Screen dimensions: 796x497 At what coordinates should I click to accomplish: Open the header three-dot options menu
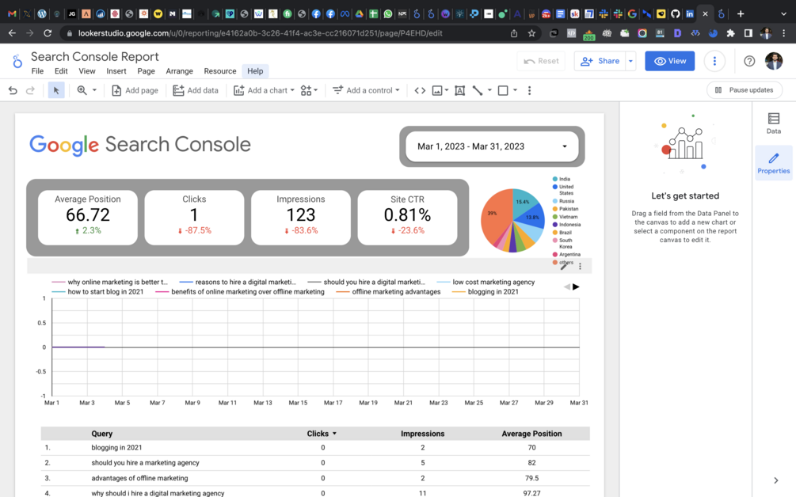coord(714,61)
